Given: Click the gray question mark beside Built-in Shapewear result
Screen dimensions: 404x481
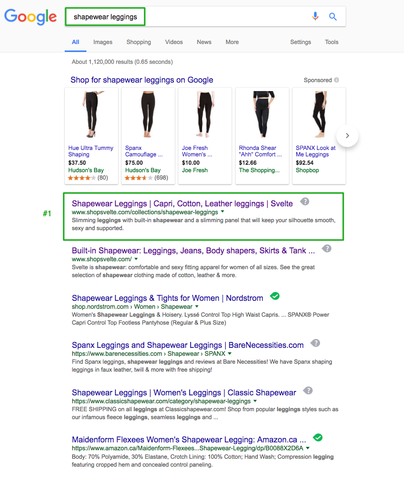Looking at the screenshot, I should click(x=326, y=248).
